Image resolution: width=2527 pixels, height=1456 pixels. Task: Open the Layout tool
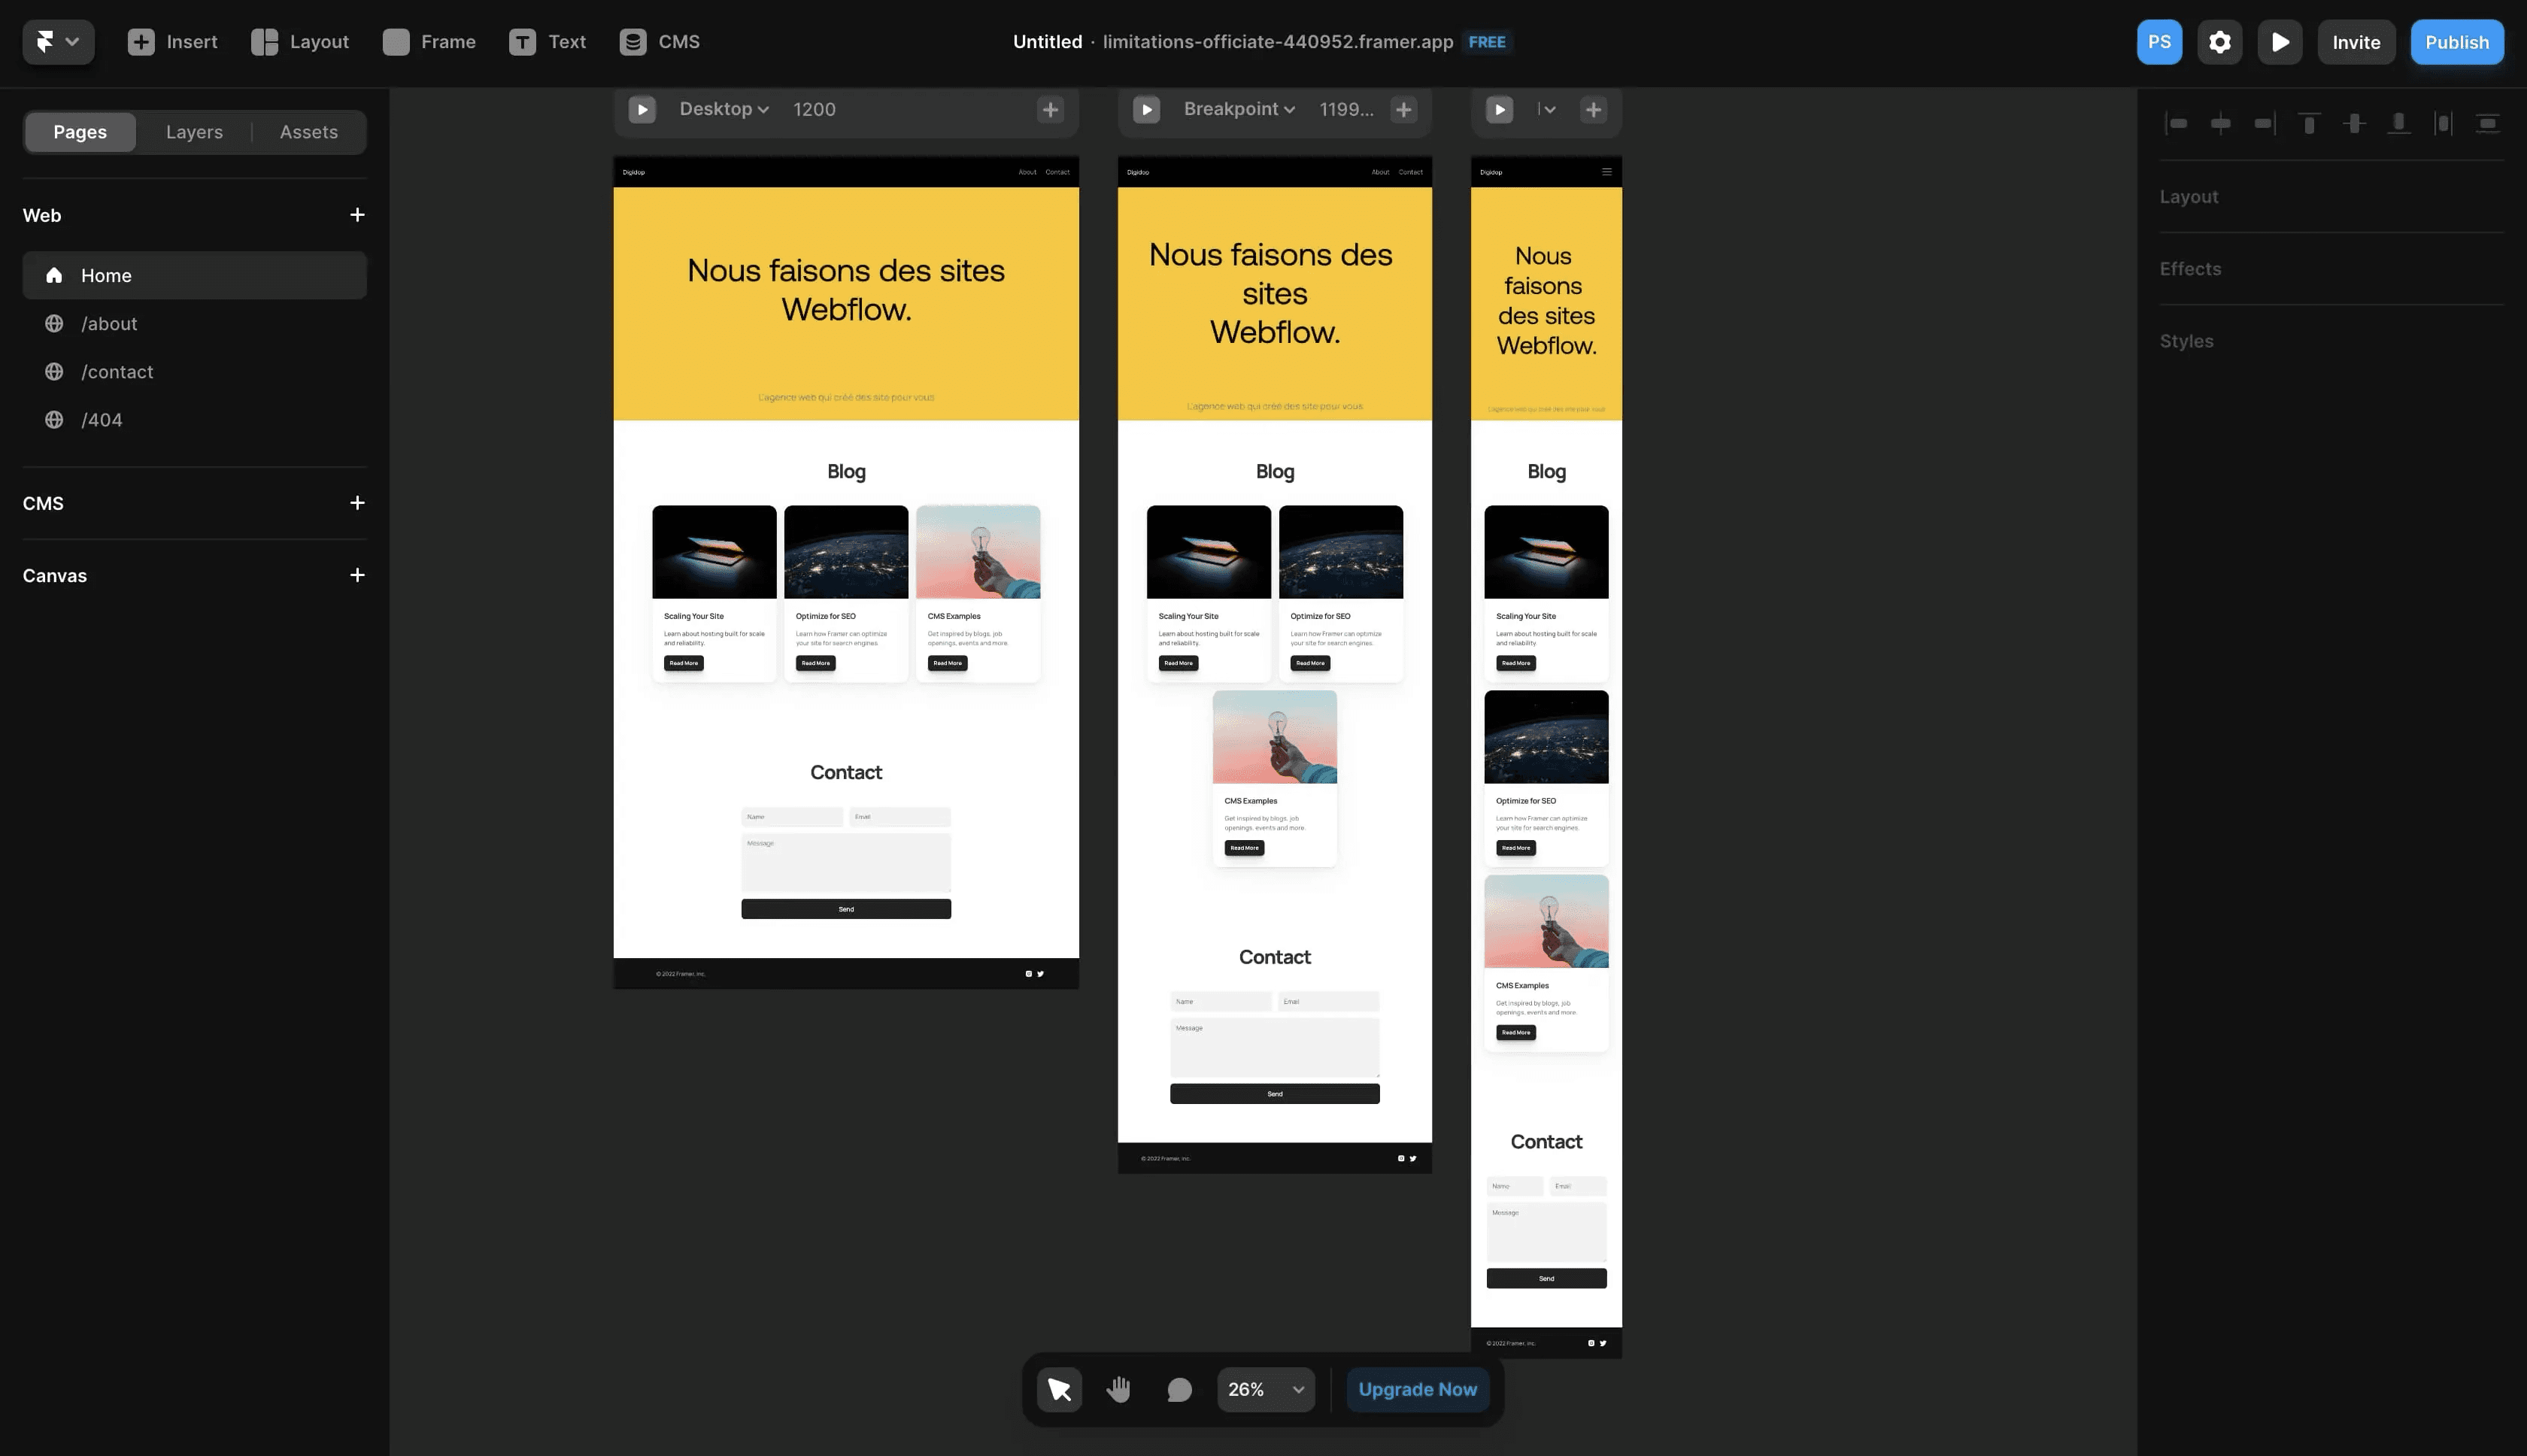pos(299,42)
